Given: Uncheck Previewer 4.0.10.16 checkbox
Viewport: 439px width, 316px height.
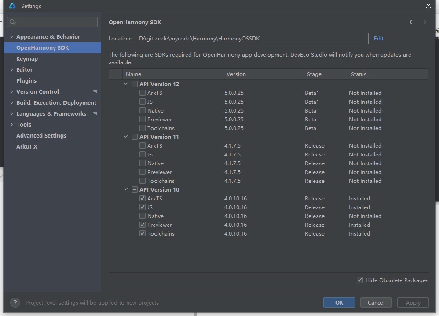Looking at the screenshot, I should point(143,225).
